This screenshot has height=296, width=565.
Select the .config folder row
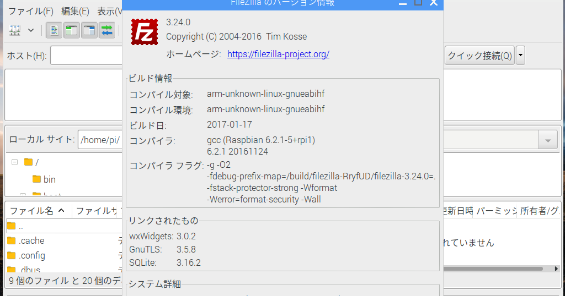[x=64, y=255]
